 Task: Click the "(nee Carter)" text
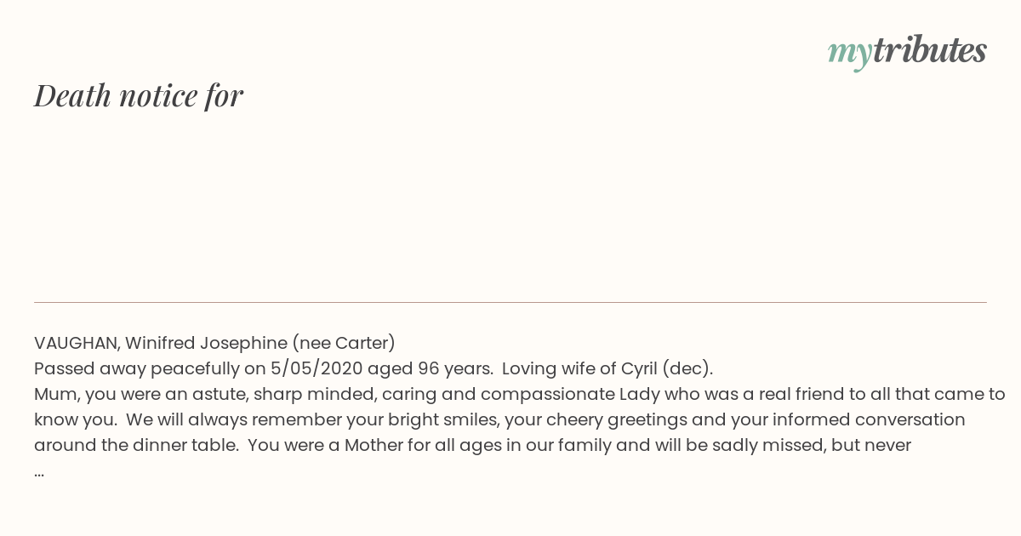click(x=344, y=344)
